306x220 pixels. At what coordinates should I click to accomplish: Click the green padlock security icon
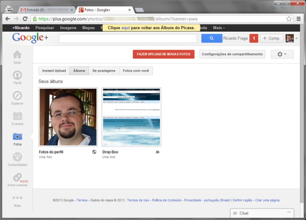35,19
